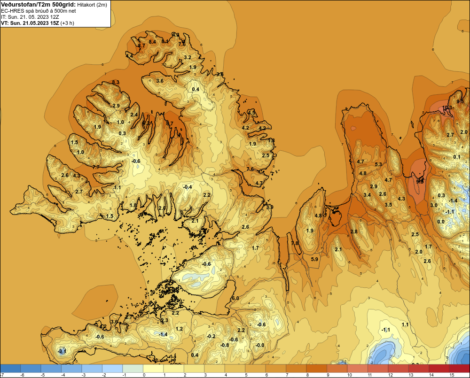Screen dimensions: 470x378
Task: Click the '4.5' temperature value
Action: point(251,113)
